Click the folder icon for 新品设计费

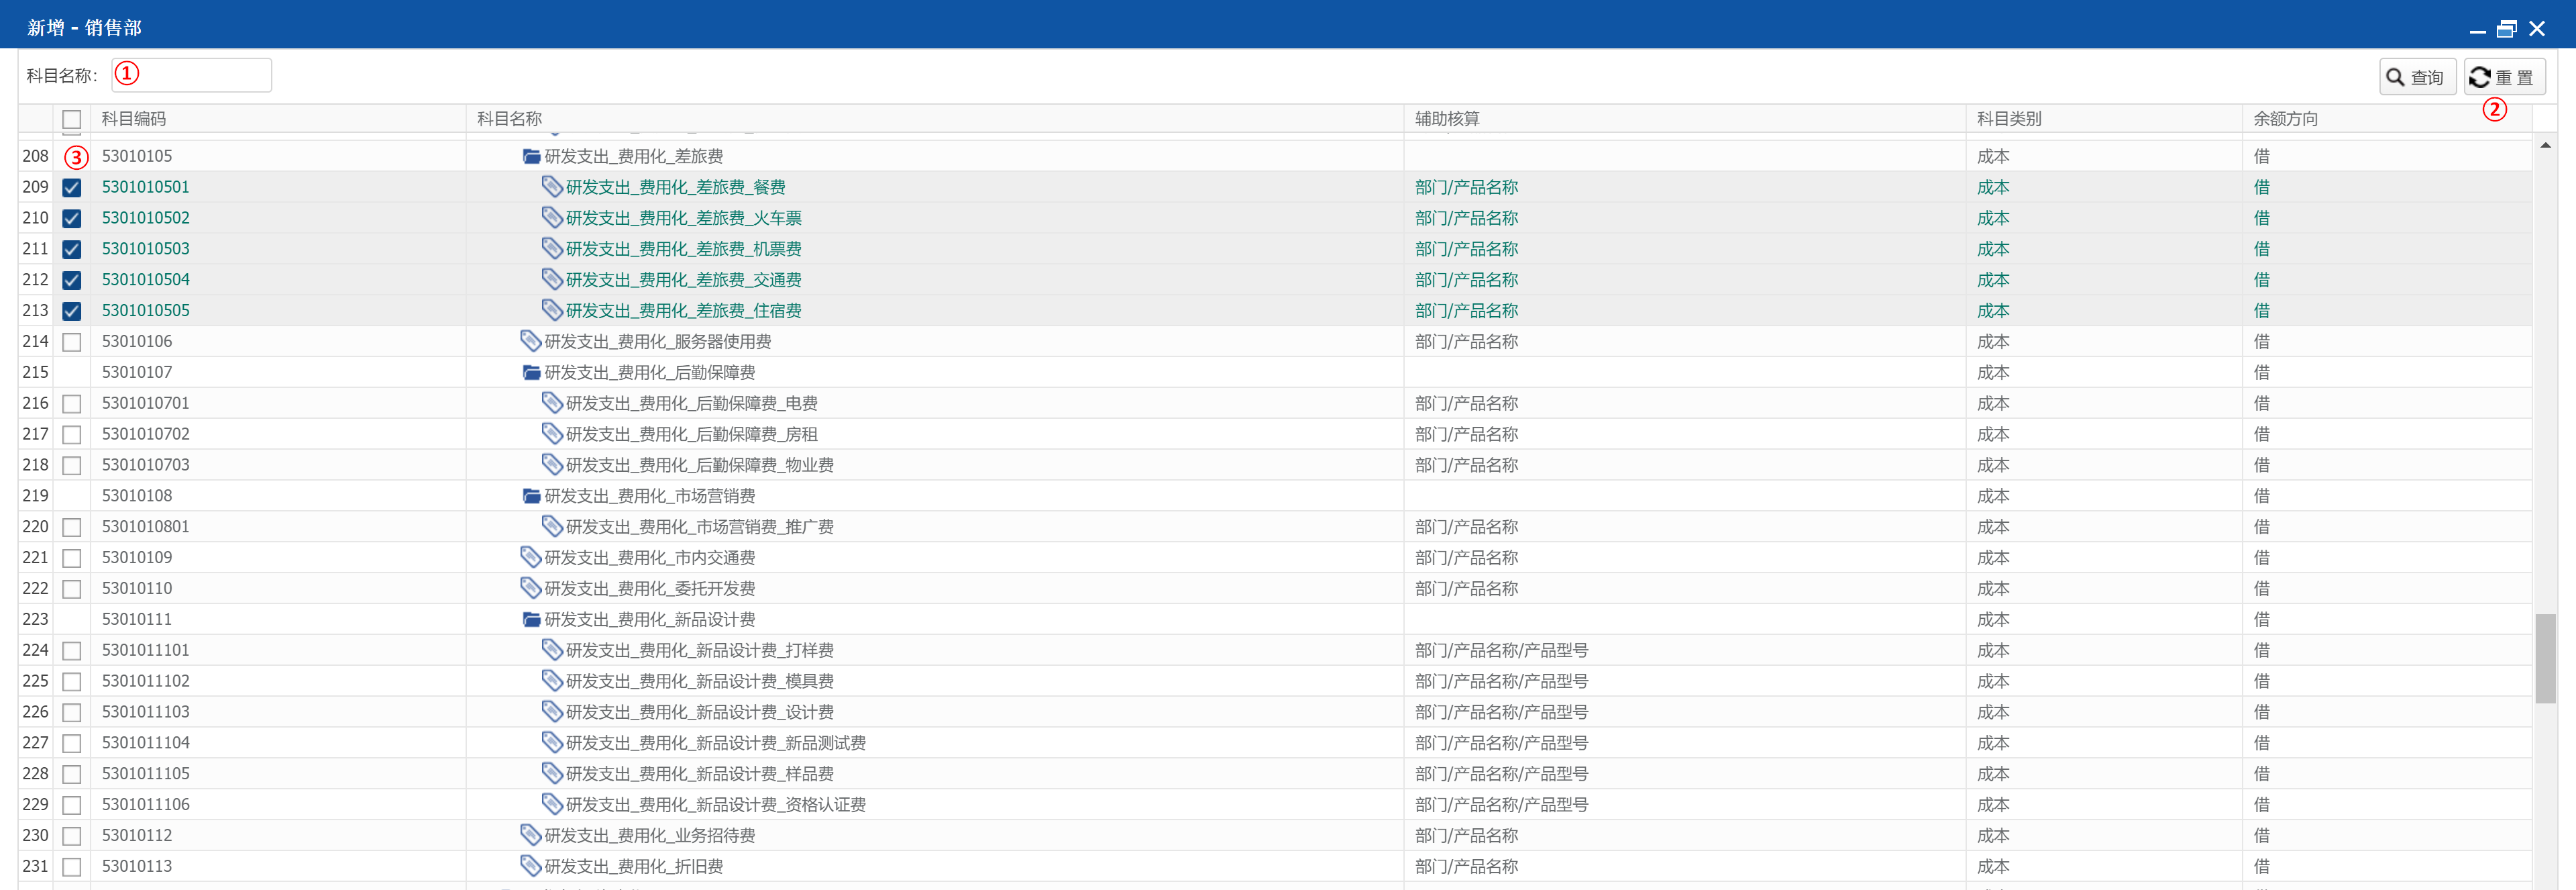pyautogui.click(x=531, y=619)
